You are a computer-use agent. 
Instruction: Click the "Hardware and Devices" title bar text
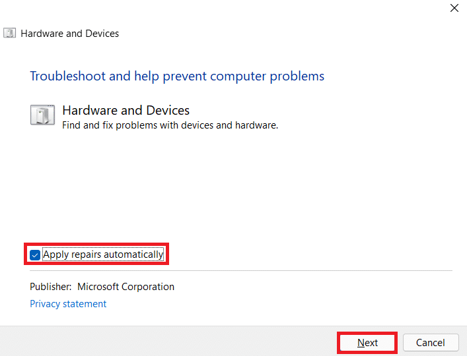click(69, 33)
